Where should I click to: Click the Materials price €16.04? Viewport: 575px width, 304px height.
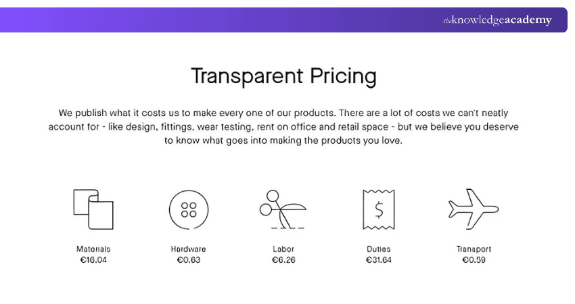(93, 260)
